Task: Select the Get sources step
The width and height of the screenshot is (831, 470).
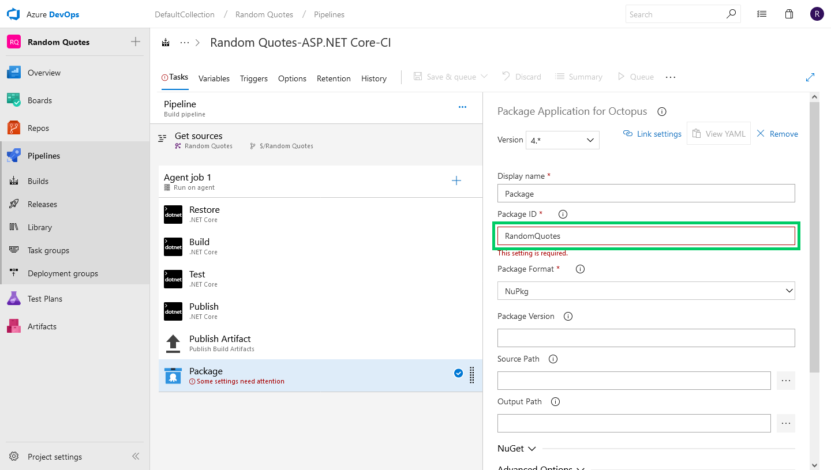Action: pos(316,140)
